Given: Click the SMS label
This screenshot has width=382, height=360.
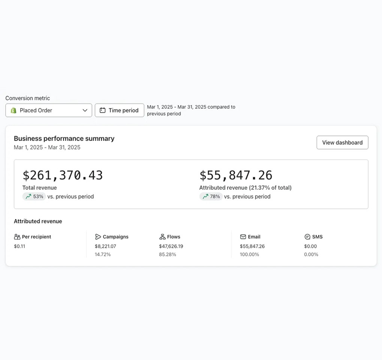Looking at the screenshot, I should [x=317, y=237].
